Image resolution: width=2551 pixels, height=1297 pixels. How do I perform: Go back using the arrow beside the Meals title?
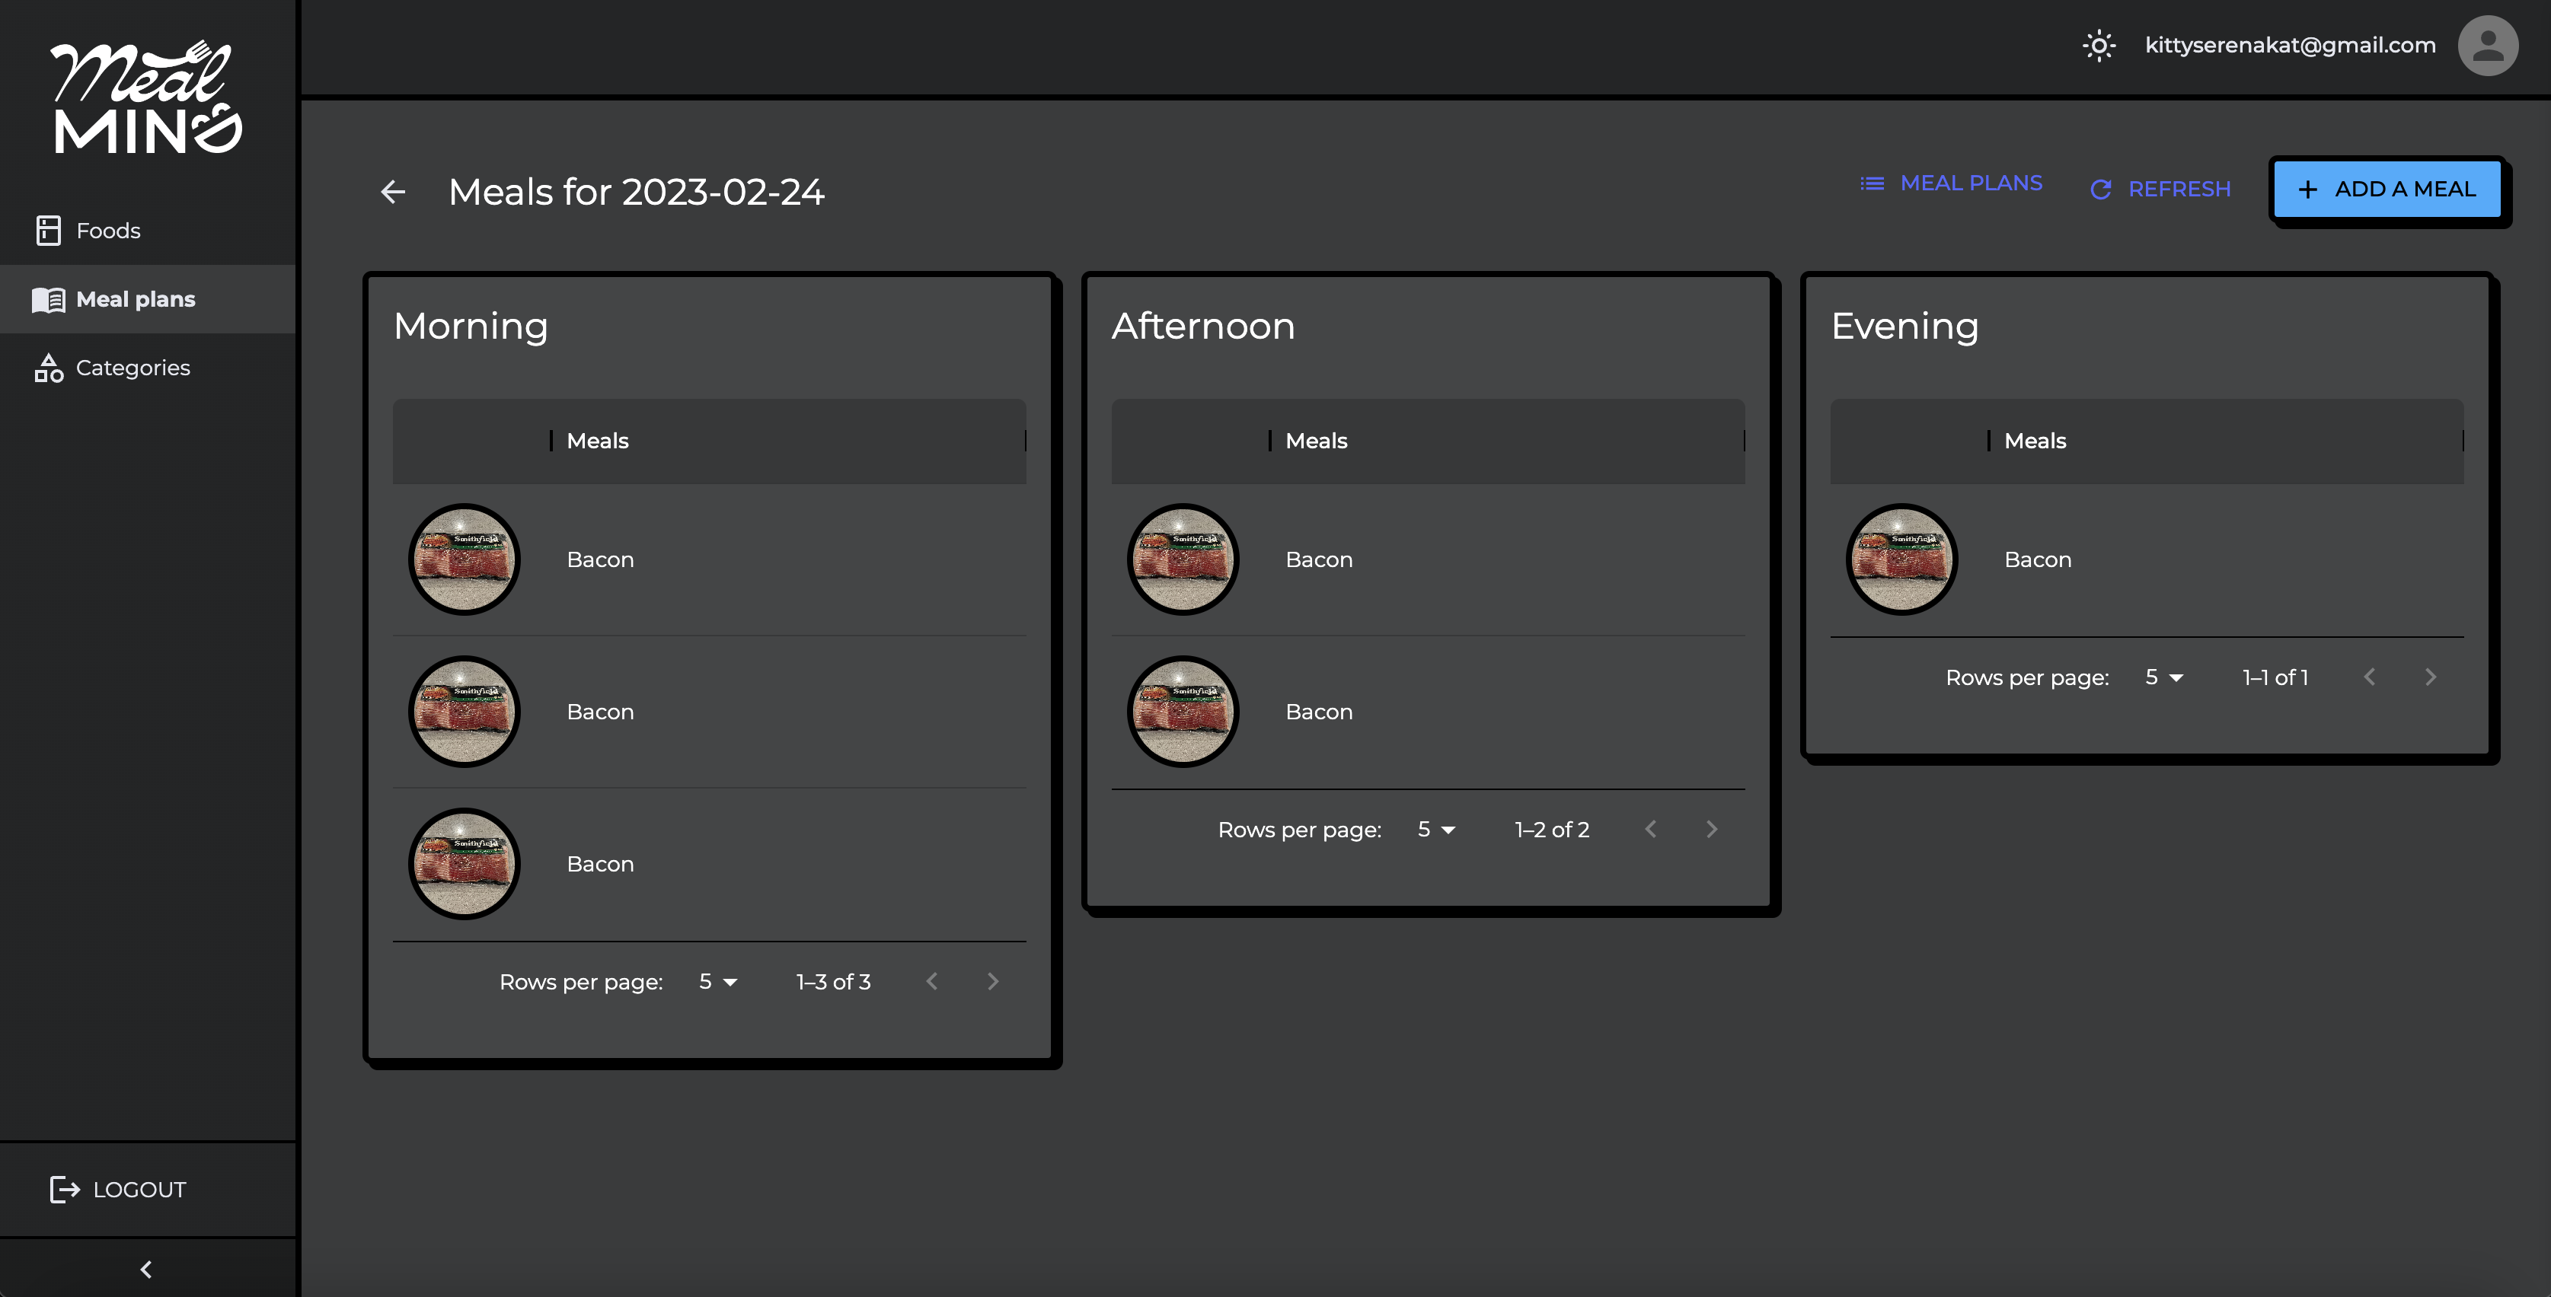pyautogui.click(x=393, y=192)
